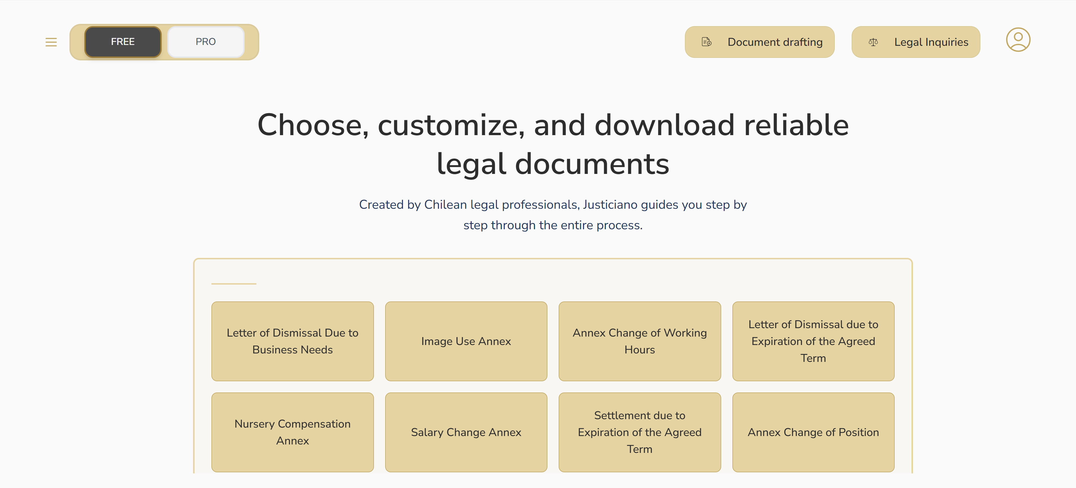This screenshot has height=488, width=1076.
Task: Open Legal Inquiries section
Action: pyautogui.click(x=916, y=42)
